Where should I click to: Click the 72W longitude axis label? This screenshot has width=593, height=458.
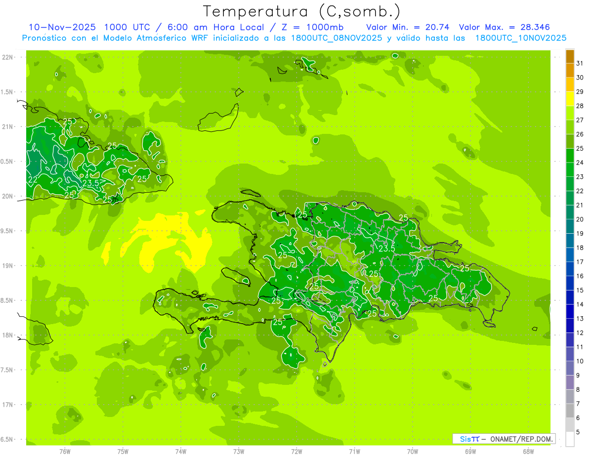[x=296, y=451]
